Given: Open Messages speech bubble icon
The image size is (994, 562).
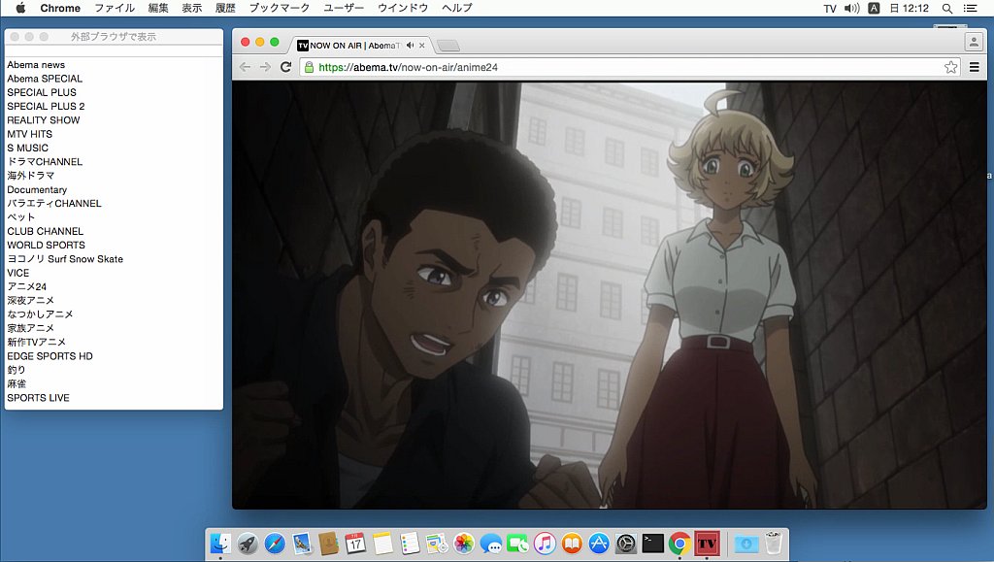Looking at the screenshot, I should pyautogui.click(x=490, y=544).
